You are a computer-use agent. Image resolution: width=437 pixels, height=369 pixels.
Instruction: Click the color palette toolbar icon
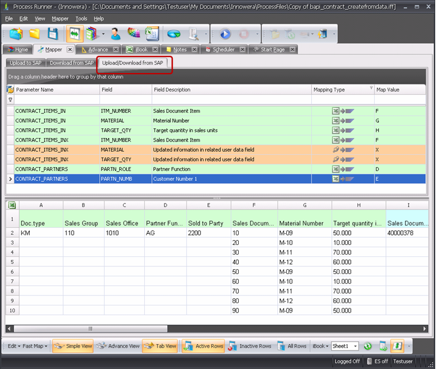click(134, 34)
